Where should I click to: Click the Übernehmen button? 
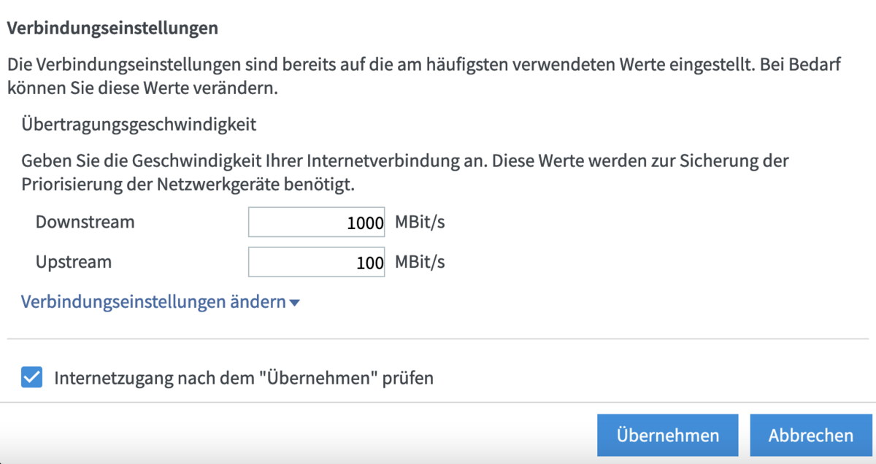click(667, 436)
